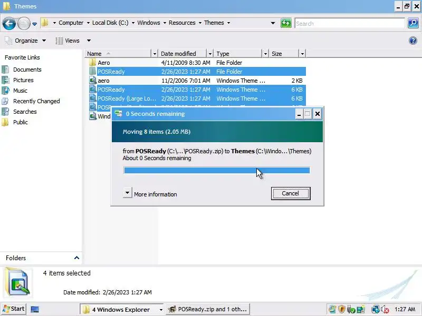The height and width of the screenshot is (316, 422).
Task: Click the Searches sidebar icon
Action: click(x=5, y=112)
